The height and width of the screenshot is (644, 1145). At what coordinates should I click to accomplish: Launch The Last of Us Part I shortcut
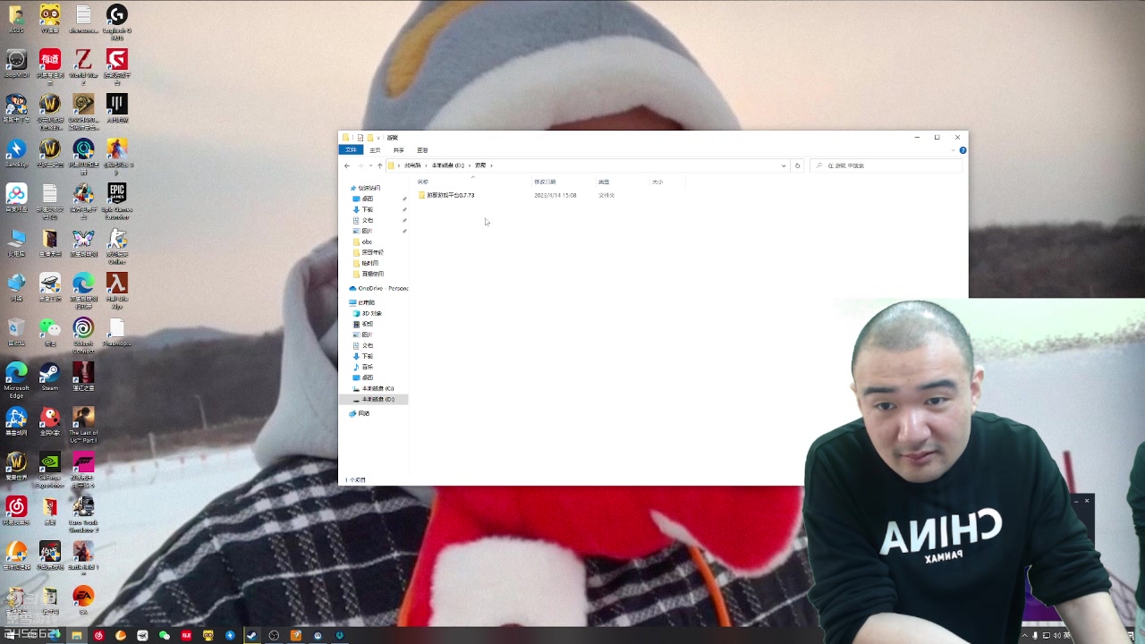[83, 425]
